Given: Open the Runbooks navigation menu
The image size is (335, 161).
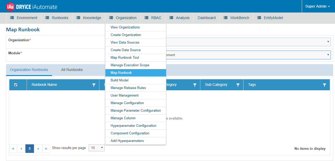Looking at the screenshot, I should 57,18.
